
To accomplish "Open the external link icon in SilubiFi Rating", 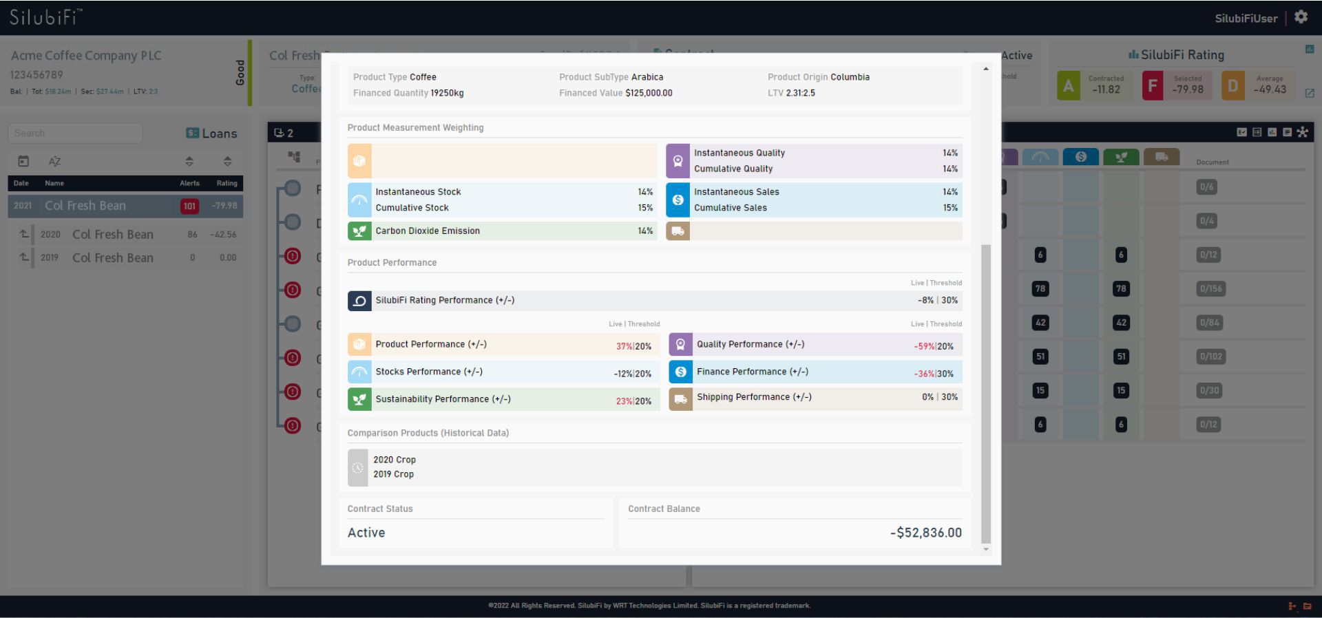I will pyautogui.click(x=1309, y=94).
